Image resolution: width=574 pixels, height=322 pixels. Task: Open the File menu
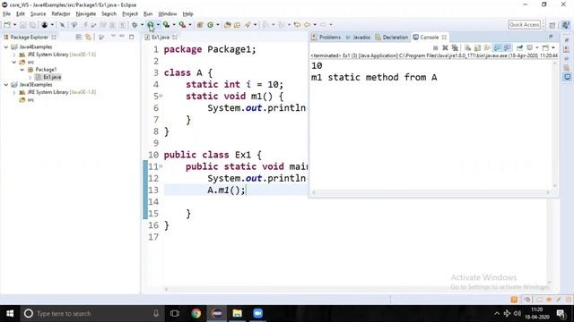click(6, 14)
